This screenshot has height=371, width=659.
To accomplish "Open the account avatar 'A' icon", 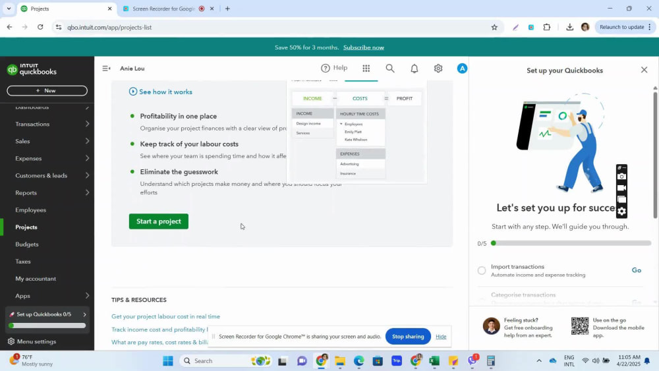I will 462,69.
